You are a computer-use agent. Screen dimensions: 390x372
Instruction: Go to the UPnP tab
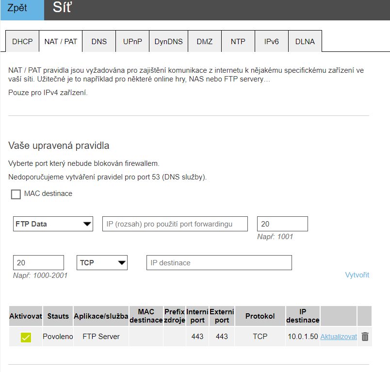coord(132,42)
